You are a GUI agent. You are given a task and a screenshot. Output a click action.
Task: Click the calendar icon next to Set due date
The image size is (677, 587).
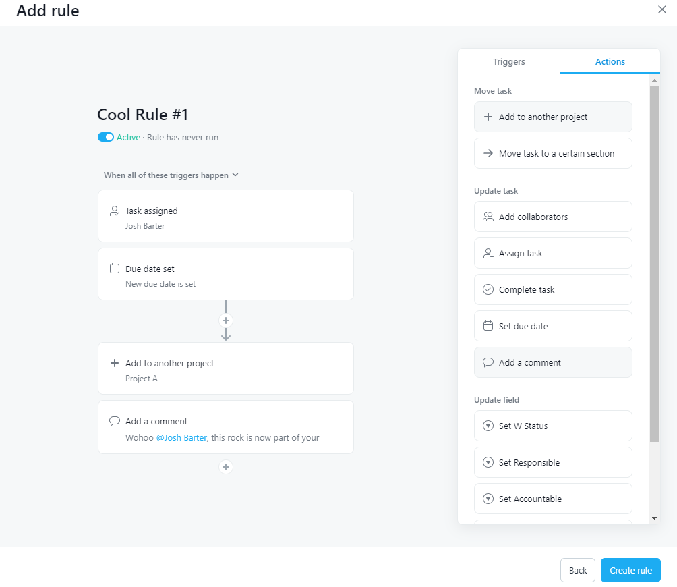pos(488,326)
